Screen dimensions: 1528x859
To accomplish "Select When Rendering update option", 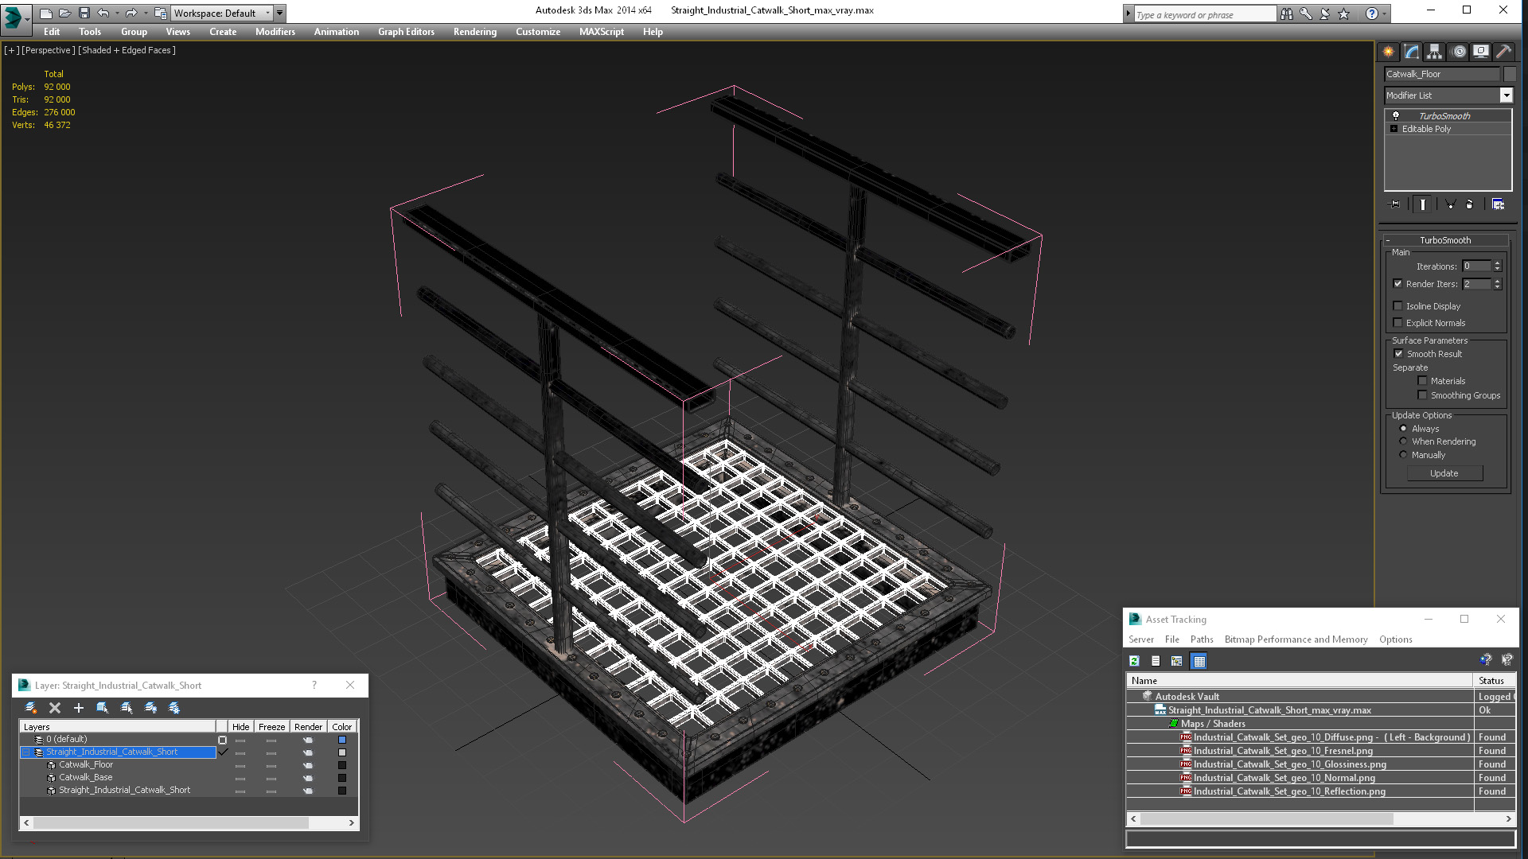I will 1403,441.
